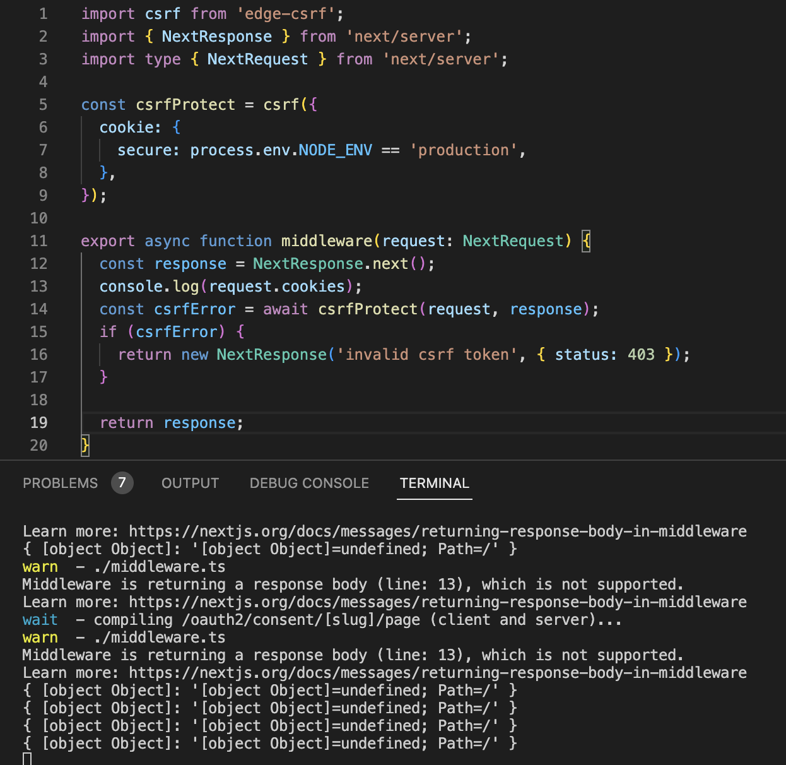Click the 'edge-csrf' module string
Screen dimensions: 786x765
(287, 13)
